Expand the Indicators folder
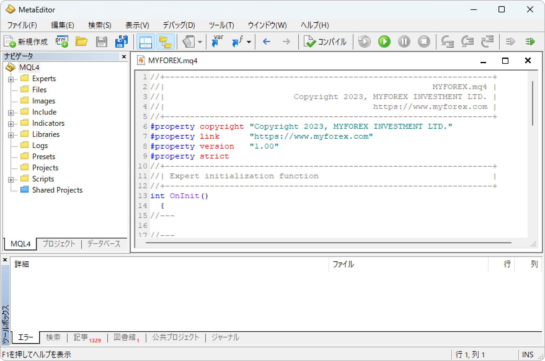This screenshot has height=361, width=545. click(x=11, y=124)
